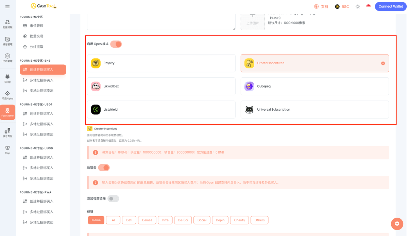The height and width of the screenshot is (236, 408).
Task: Click the info icon in 募集目标 notice
Action: coord(96,153)
